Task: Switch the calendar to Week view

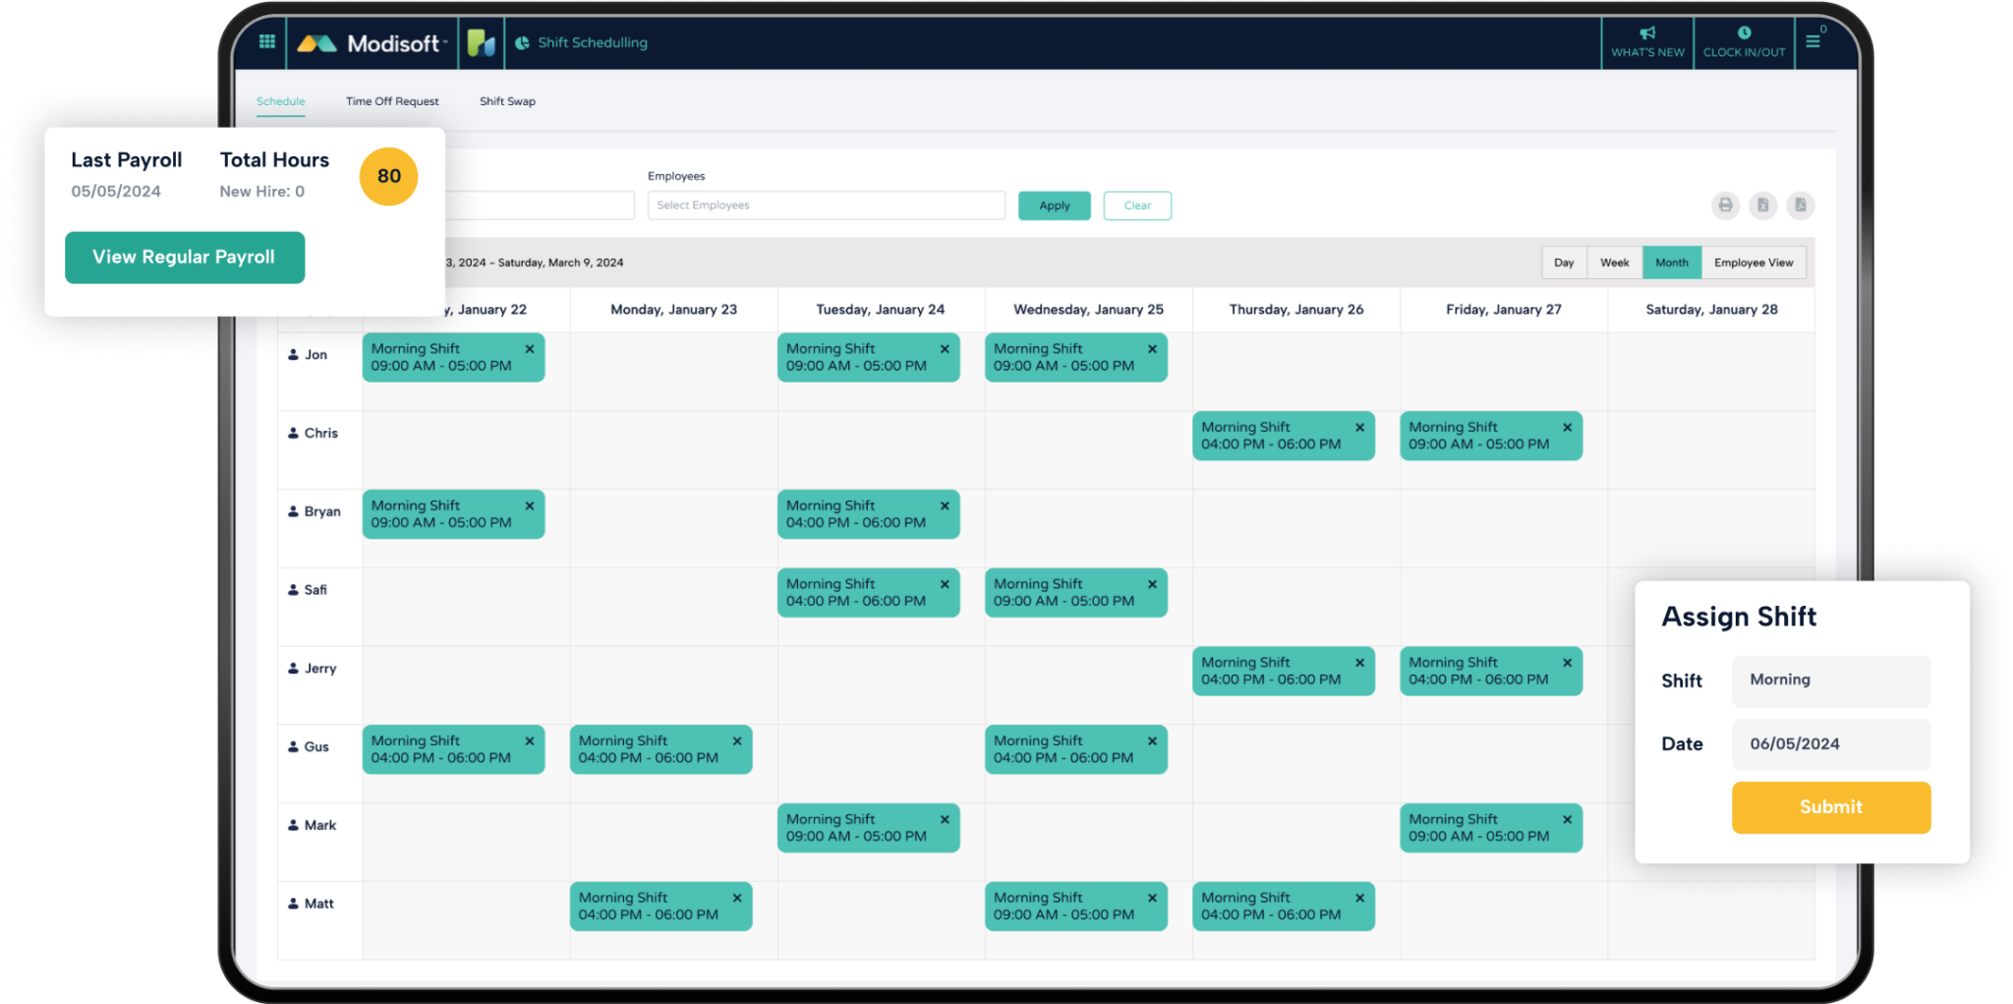Action: coord(1614,263)
